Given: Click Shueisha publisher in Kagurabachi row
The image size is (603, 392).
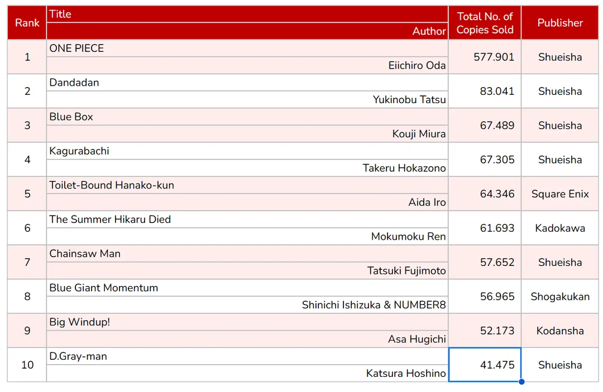Looking at the screenshot, I should pyautogui.click(x=560, y=159).
